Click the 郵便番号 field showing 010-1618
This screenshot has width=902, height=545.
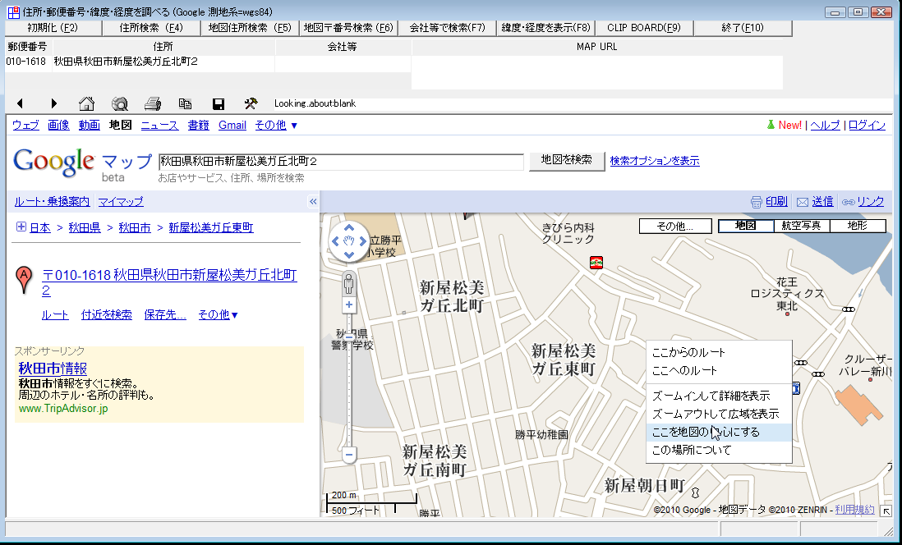coord(26,63)
